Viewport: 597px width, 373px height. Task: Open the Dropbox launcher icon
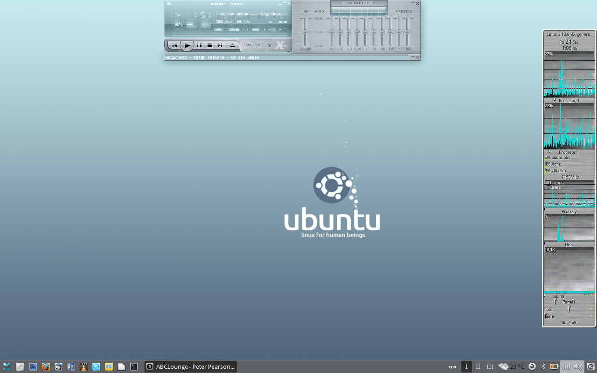[x=109, y=366]
